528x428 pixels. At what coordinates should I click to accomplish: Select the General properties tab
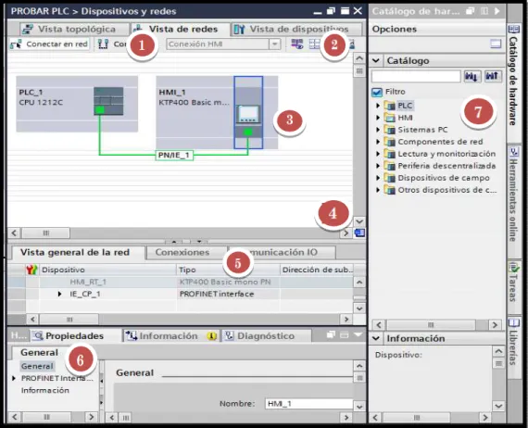40,353
